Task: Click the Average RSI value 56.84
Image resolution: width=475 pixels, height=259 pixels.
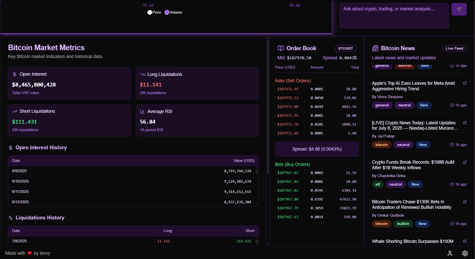Action: pos(148,122)
